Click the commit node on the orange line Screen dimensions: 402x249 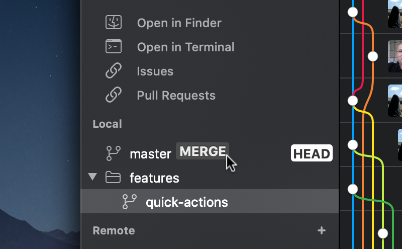[373, 56]
